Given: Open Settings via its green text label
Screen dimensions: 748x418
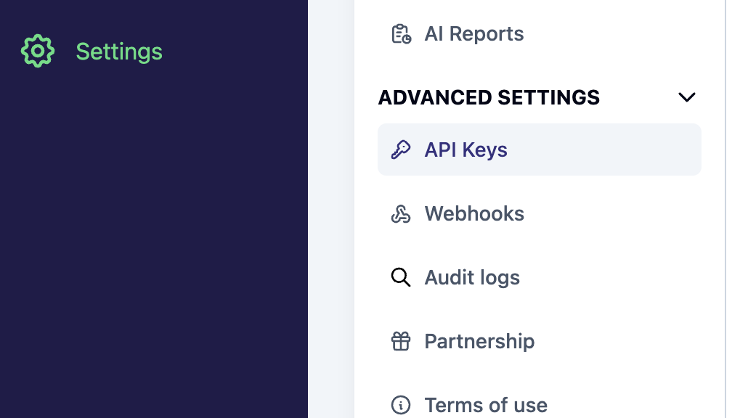Looking at the screenshot, I should point(119,52).
